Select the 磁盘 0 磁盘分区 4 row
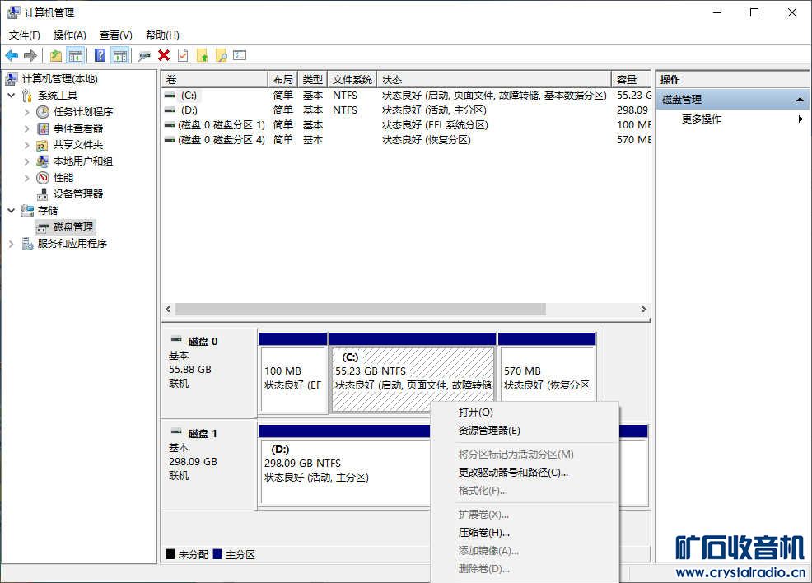812x583 pixels. coord(407,140)
